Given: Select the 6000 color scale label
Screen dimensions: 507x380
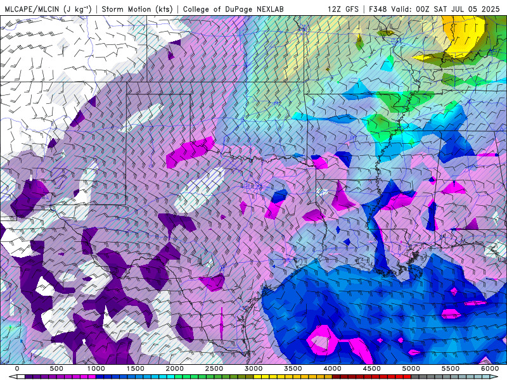Looking at the screenshot, I should point(490,369).
